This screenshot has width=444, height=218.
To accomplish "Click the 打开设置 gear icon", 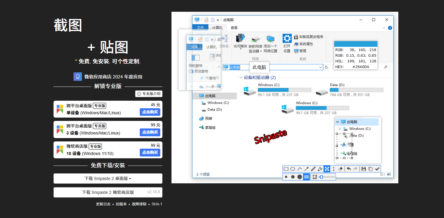I will point(287,38).
